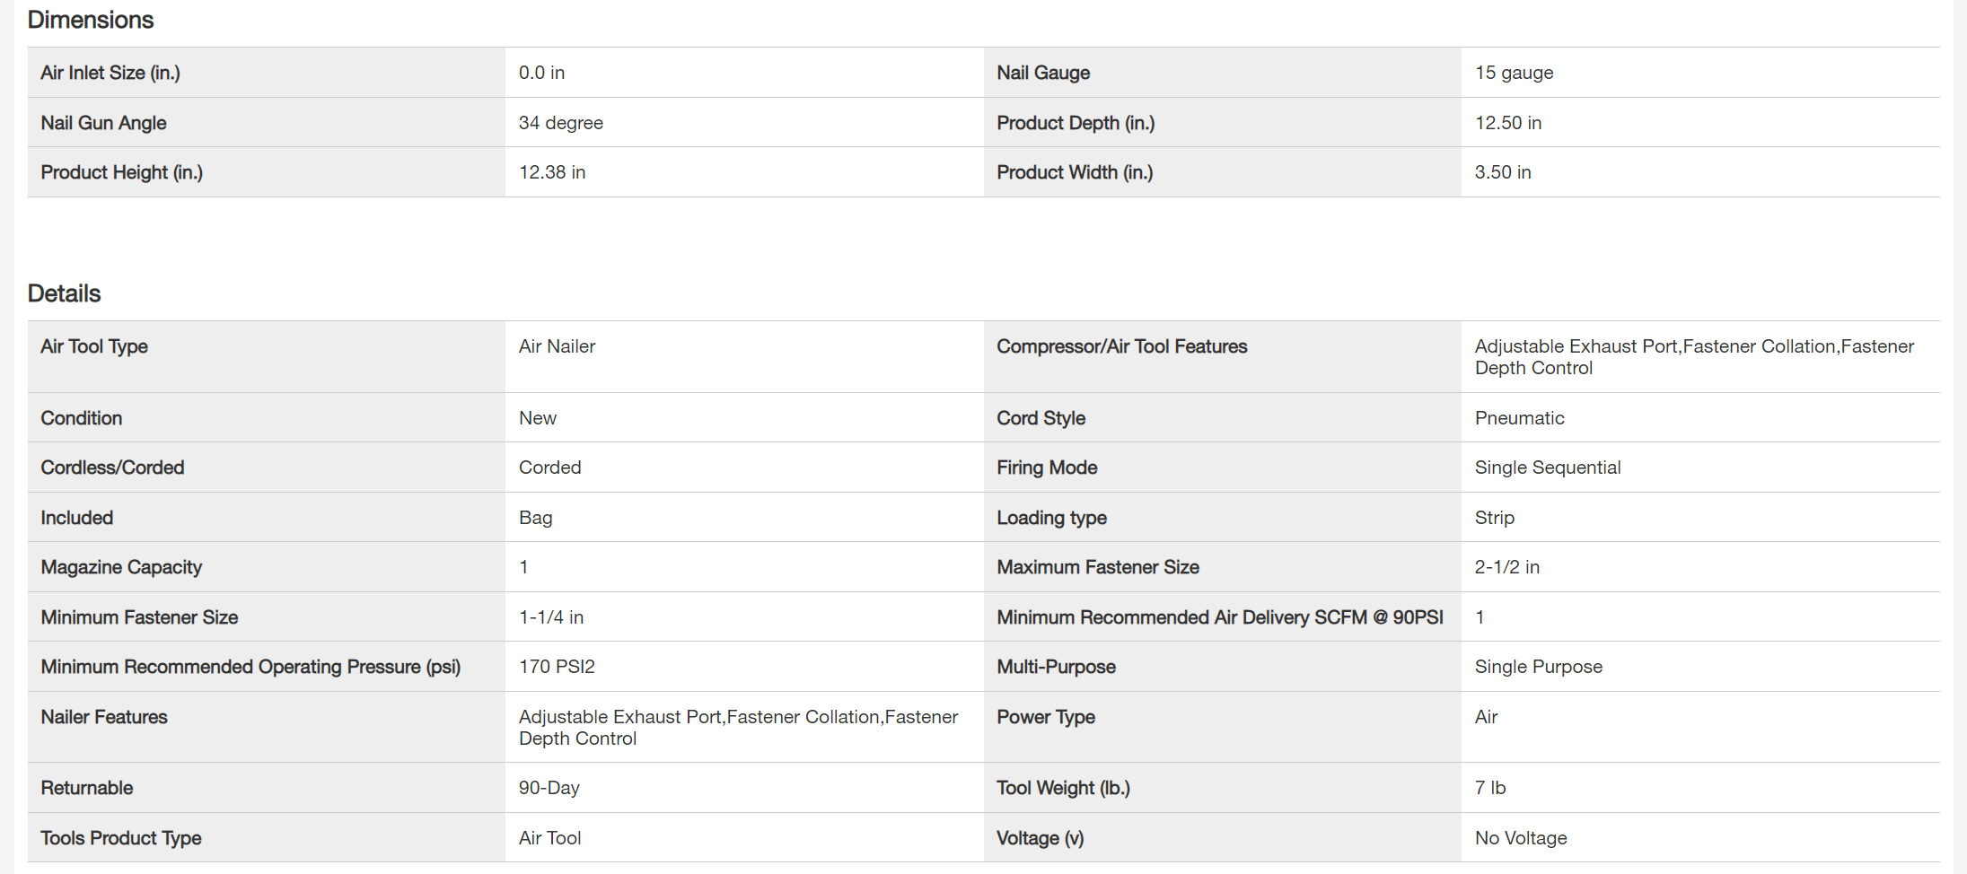Select the Compressor/Air Tool Features label

click(x=1121, y=346)
